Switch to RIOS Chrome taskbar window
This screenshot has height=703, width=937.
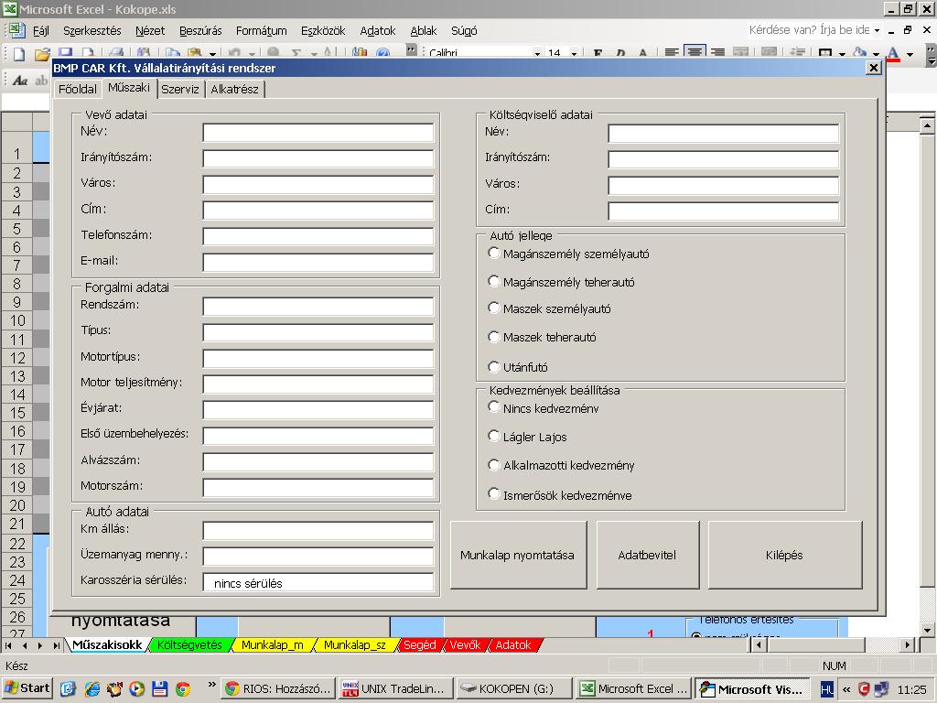(278, 688)
